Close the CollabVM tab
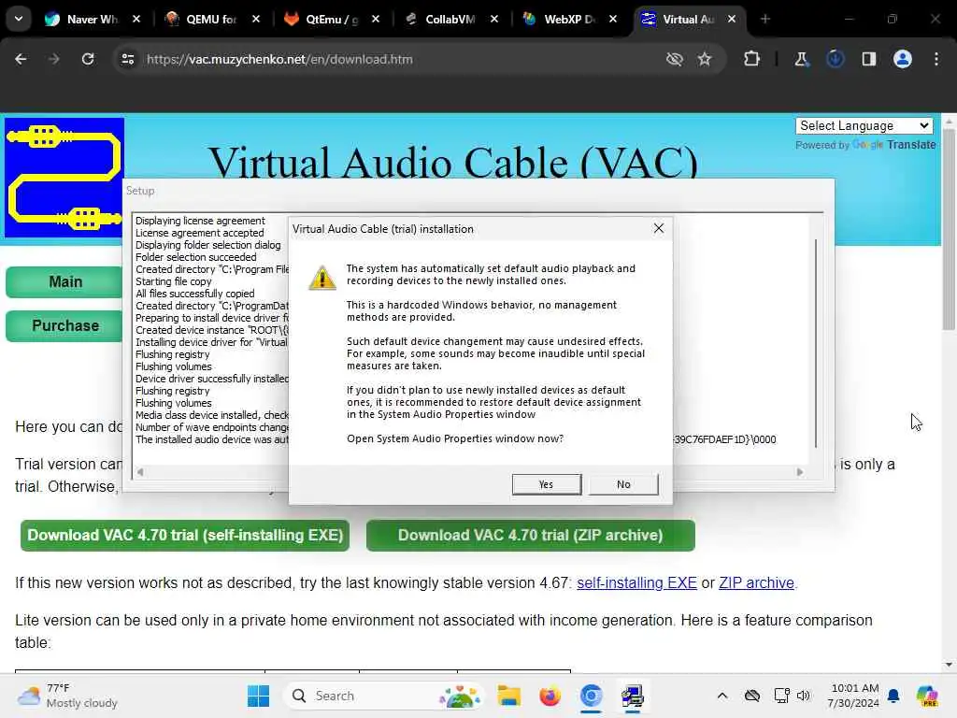The width and height of the screenshot is (957, 718). (x=494, y=19)
